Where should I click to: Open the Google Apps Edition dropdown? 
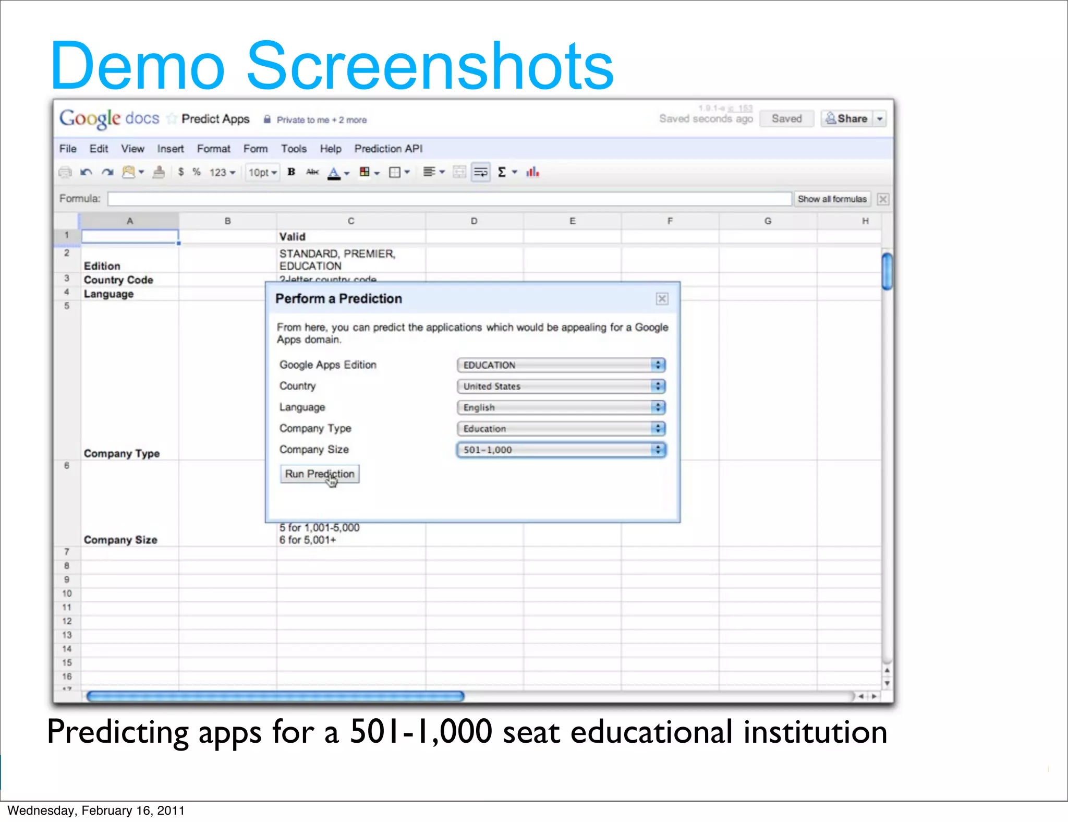[561, 365]
